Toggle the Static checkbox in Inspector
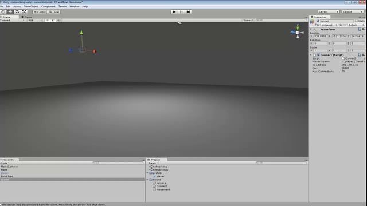The image size is (367, 206). [x=356, y=21]
